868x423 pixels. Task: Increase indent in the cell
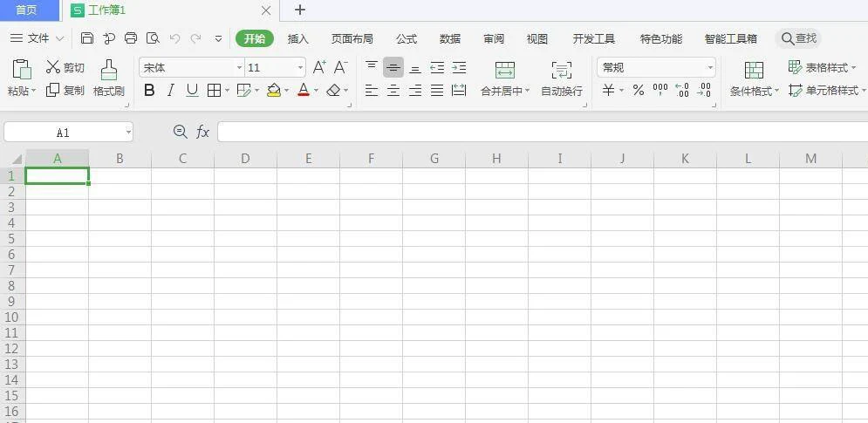(459, 67)
